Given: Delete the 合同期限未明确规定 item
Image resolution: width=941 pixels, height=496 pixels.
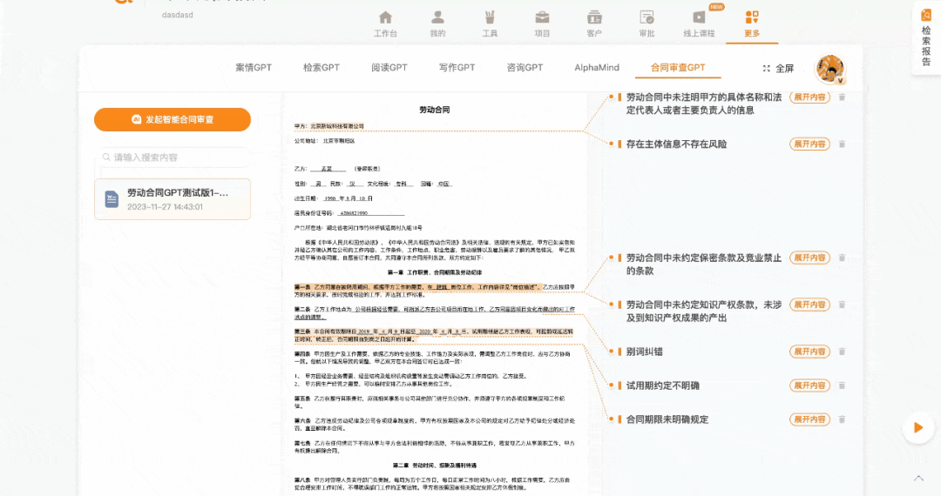Looking at the screenshot, I should click(x=842, y=419).
